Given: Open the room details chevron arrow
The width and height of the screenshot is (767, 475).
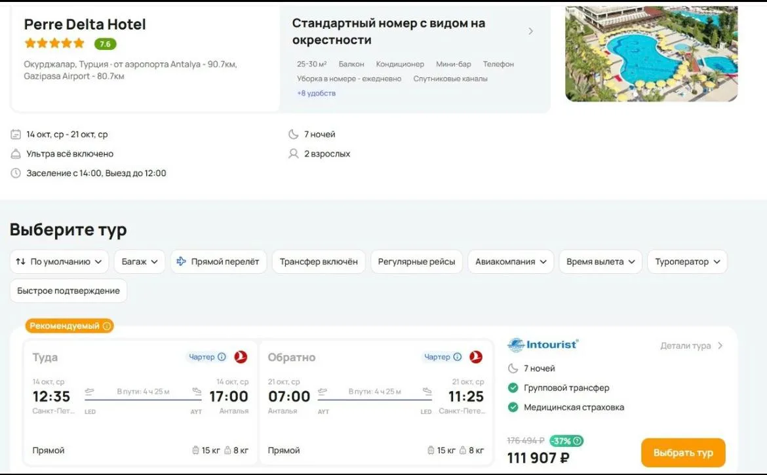Looking at the screenshot, I should click(x=531, y=31).
